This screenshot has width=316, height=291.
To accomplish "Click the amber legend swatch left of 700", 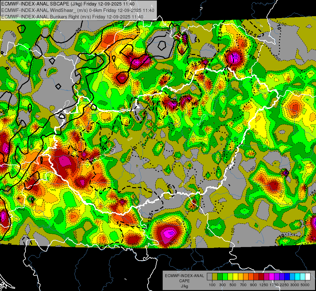I will coord(240,277).
